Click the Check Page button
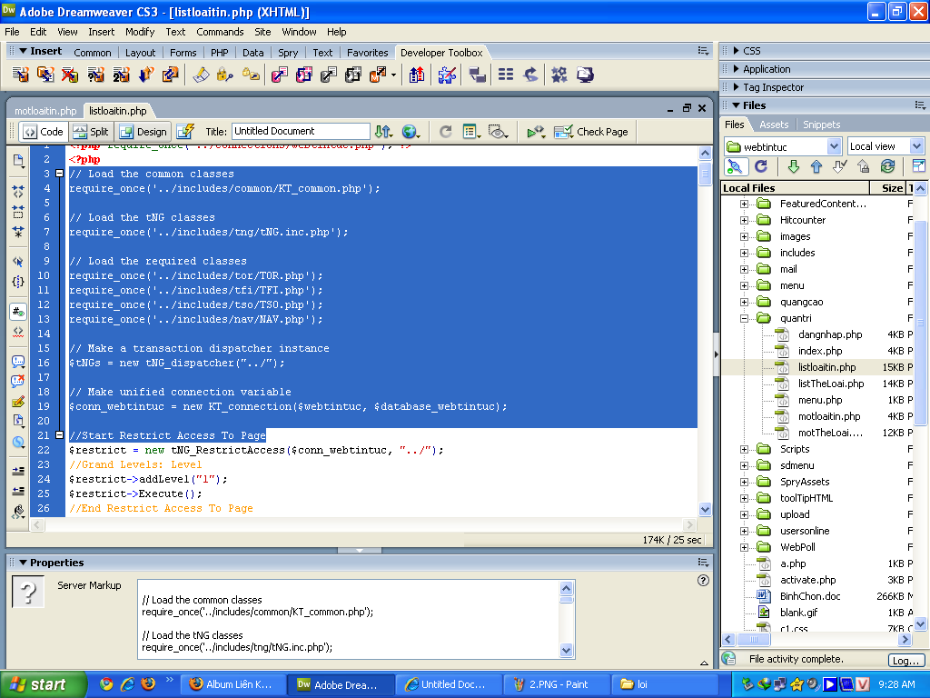 coord(590,132)
